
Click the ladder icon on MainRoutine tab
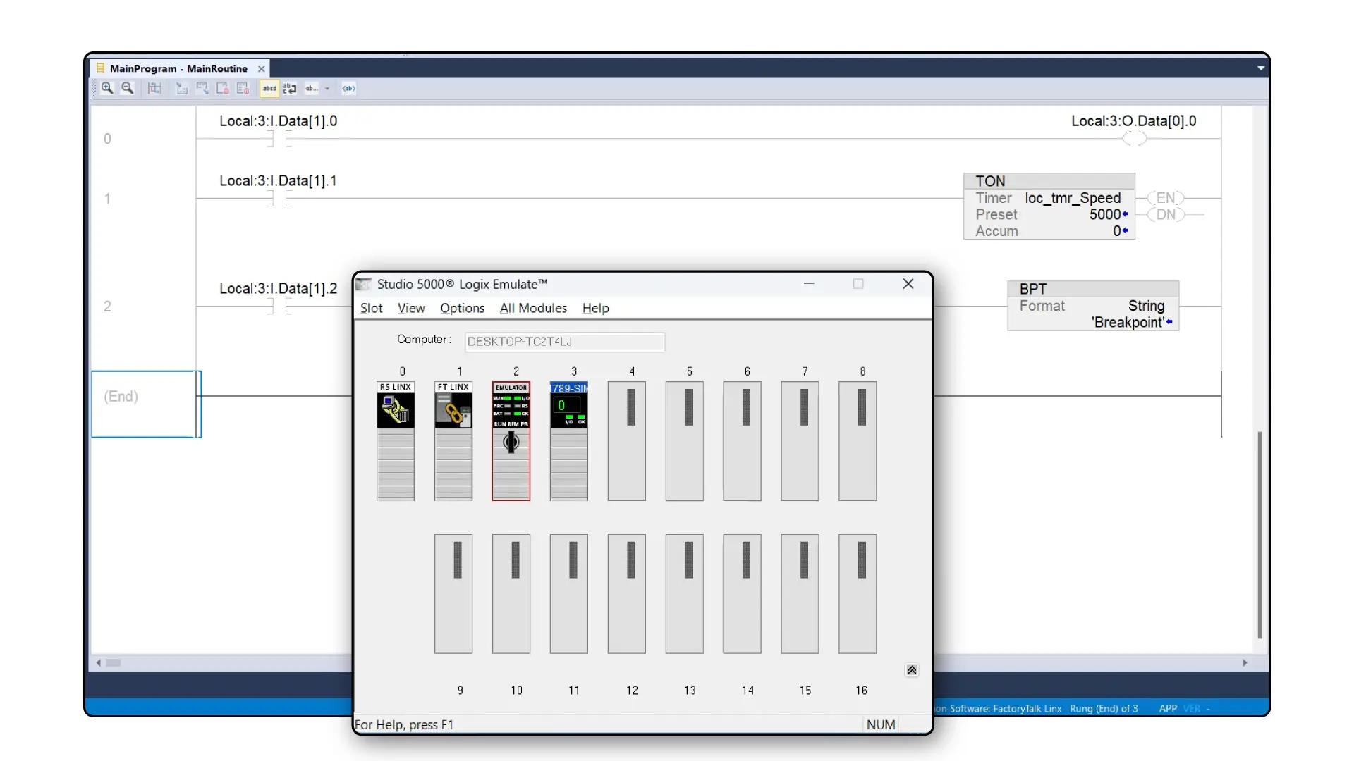100,68
